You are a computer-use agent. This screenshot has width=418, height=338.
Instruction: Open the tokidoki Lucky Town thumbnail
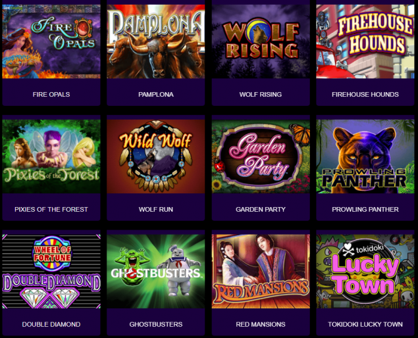pyautogui.click(x=365, y=272)
